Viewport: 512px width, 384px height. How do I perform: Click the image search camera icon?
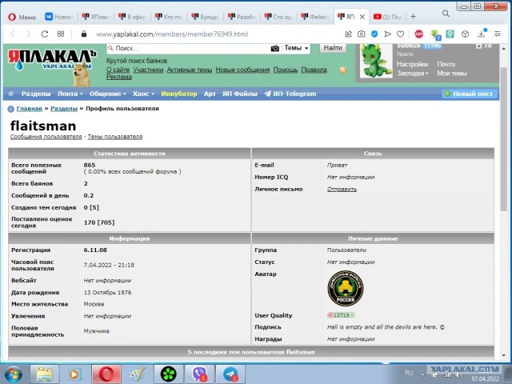(275, 48)
